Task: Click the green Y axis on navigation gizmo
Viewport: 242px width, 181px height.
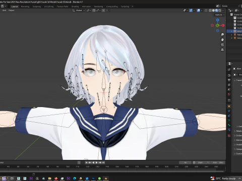Action: click(x=217, y=26)
